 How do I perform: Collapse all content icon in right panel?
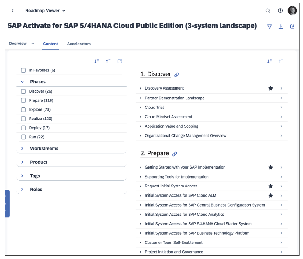[x=281, y=61]
